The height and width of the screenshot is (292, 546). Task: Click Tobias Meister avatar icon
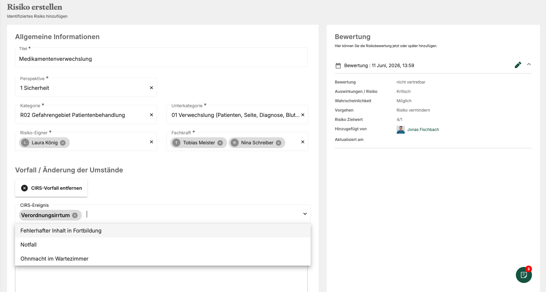[x=176, y=143]
